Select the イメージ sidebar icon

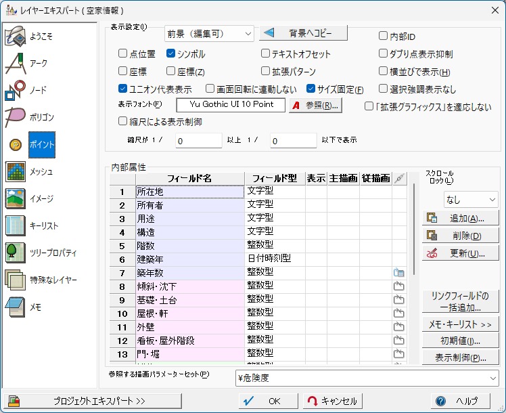15,199
